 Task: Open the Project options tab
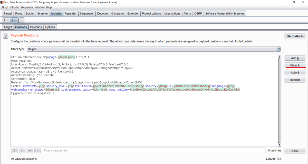[x=151, y=14]
